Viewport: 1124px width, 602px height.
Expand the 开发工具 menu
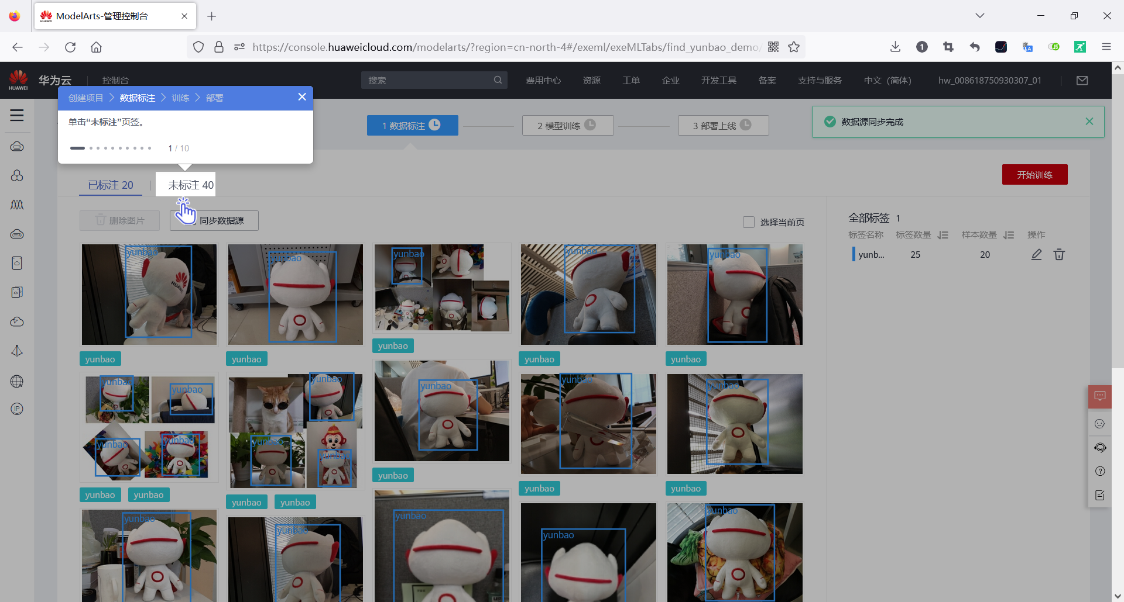(x=719, y=80)
